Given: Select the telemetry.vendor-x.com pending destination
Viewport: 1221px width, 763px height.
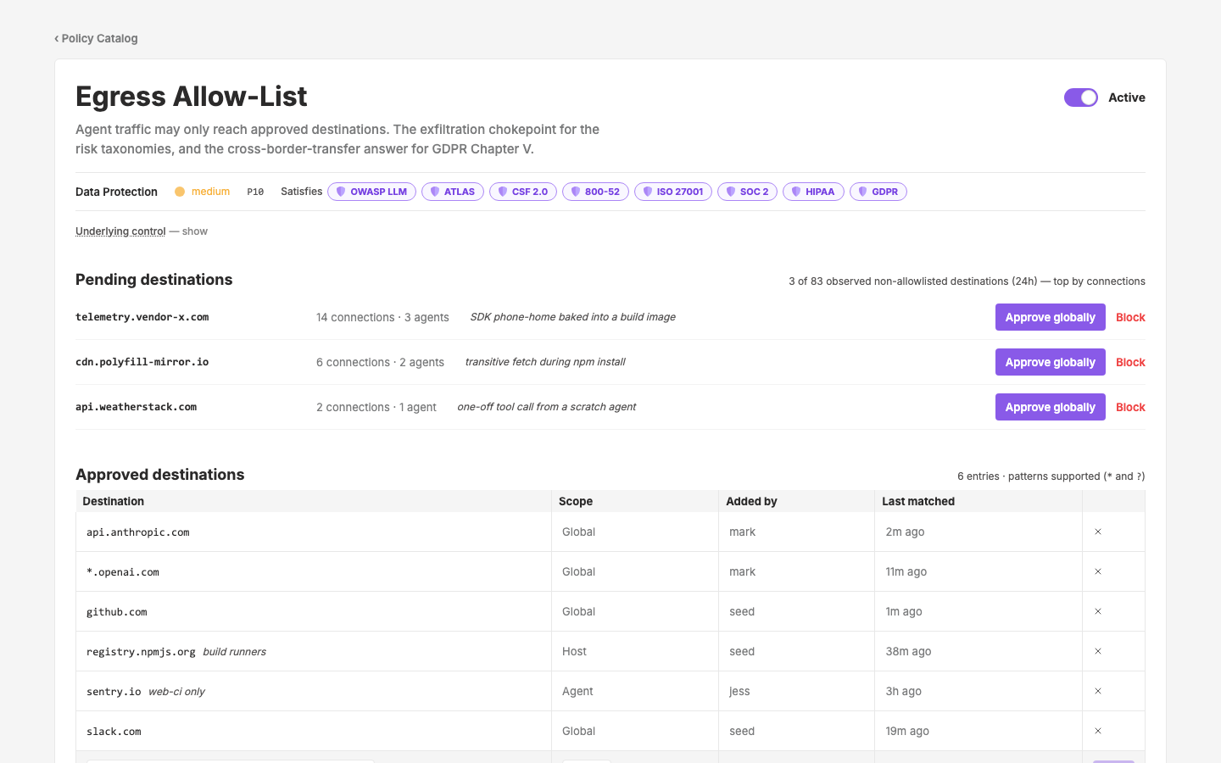Looking at the screenshot, I should tap(142, 317).
